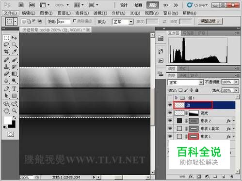
Task: Select the Path Selection tool
Action: 6,96
